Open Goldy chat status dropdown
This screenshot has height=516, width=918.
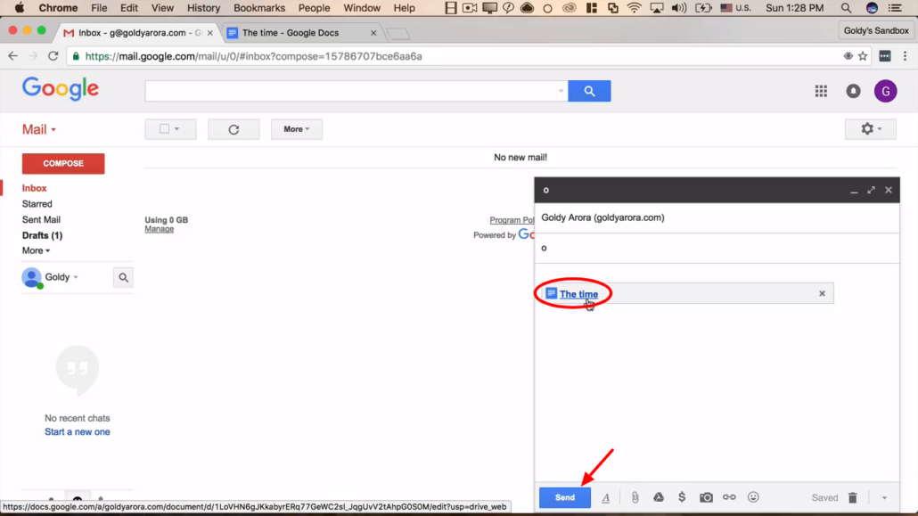tap(61, 277)
